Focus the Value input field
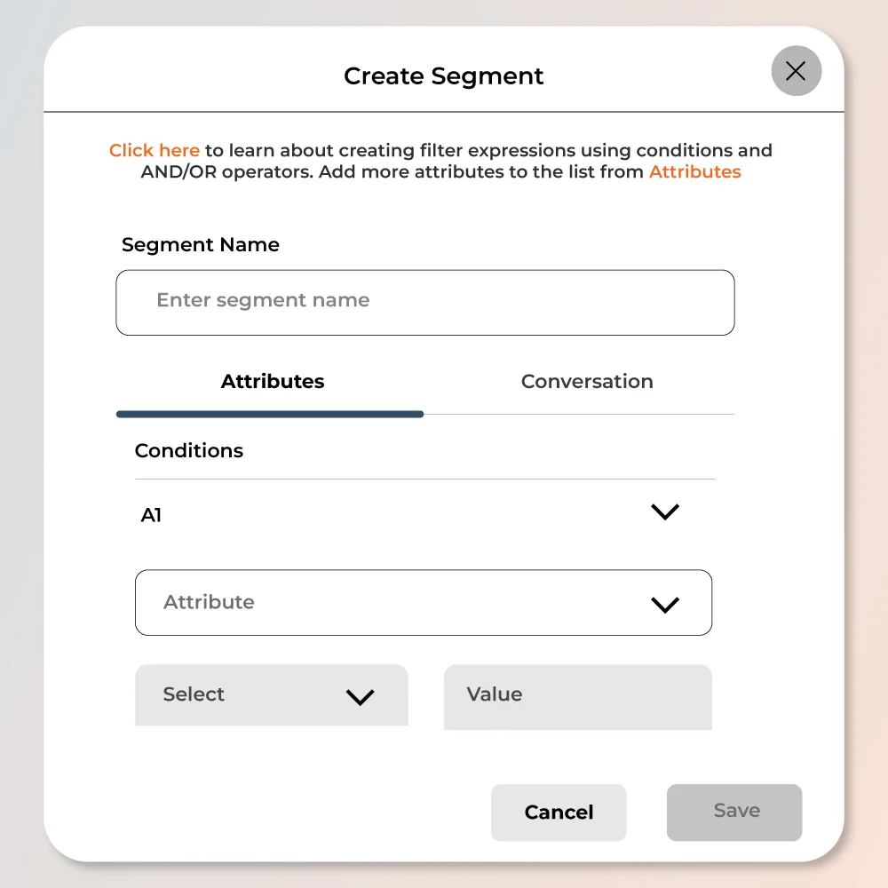The image size is (888, 888). pyautogui.click(x=577, y=696)
